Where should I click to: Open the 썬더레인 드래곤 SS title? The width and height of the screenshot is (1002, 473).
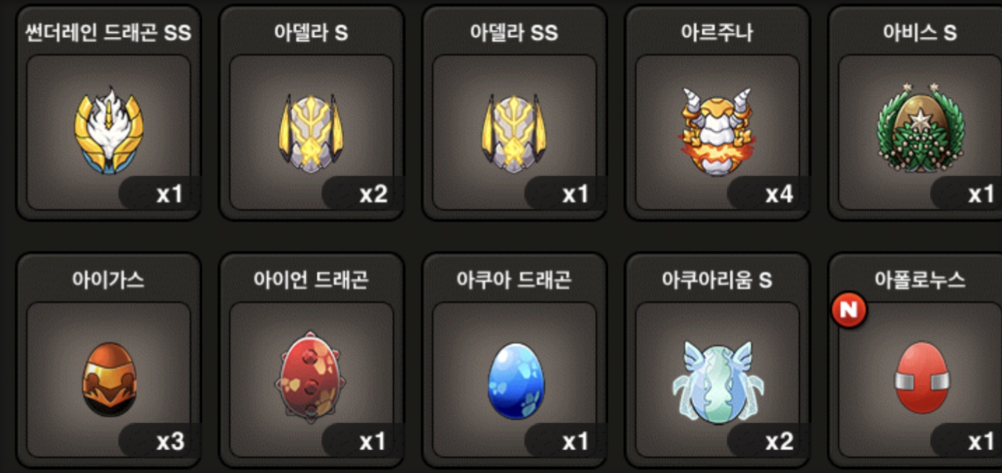pyautogui.click(x=109, y=32)
